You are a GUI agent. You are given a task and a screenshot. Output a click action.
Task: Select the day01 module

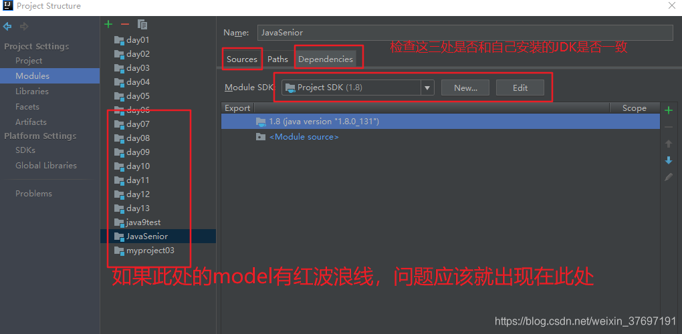click(x=138, y=40)
